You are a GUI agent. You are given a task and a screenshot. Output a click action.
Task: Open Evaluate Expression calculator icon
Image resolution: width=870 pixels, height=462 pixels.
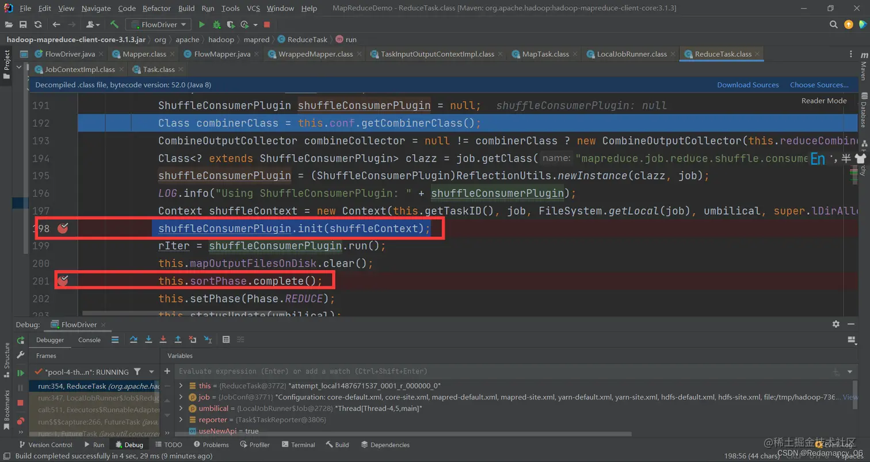(226, 340)
